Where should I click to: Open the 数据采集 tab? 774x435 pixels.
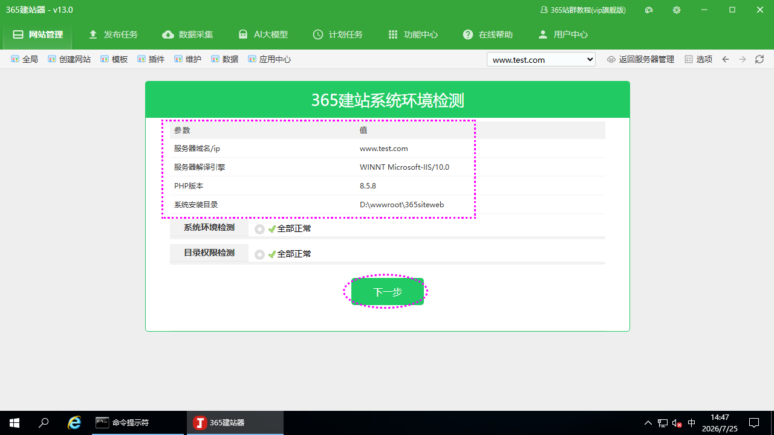pyautogui.click(x=187, y=34)
